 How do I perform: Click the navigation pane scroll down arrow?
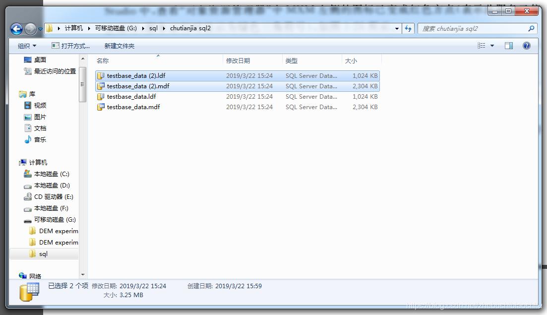(83, 275)
